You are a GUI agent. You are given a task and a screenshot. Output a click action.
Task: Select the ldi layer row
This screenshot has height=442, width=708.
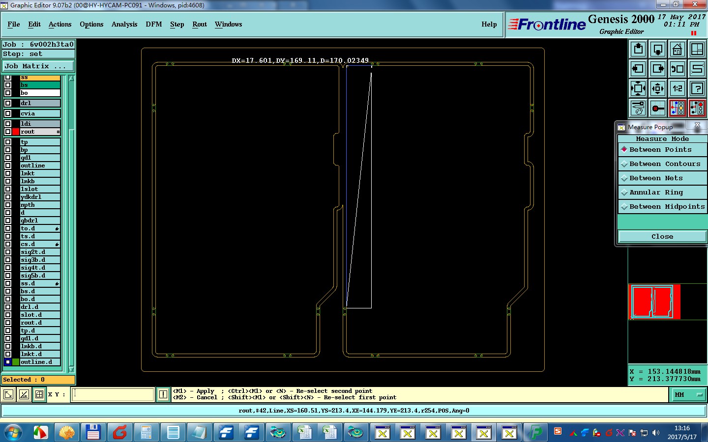[40, 124]
